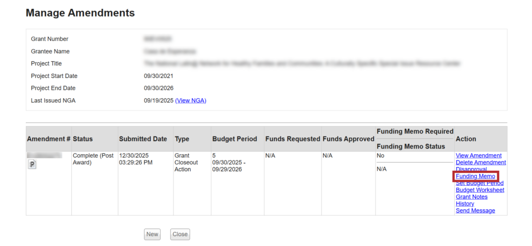
Task: Select the blurred amendment number cell
Action: click(x=45, y=155)
